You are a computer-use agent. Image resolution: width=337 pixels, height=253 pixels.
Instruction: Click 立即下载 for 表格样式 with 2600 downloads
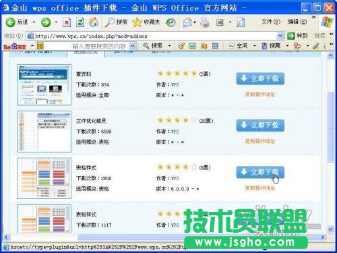[x=260, y=172]
